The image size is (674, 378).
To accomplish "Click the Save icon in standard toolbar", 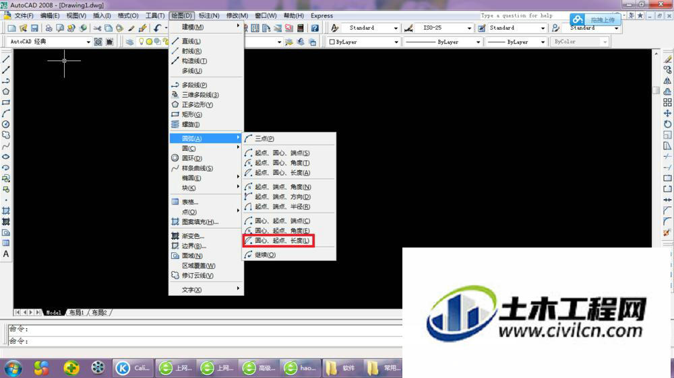I will pyautogui.click(x=34, y=28).
